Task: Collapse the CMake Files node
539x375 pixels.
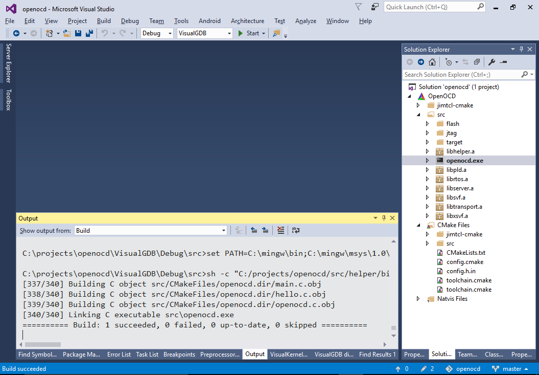Action: (418, 225)
